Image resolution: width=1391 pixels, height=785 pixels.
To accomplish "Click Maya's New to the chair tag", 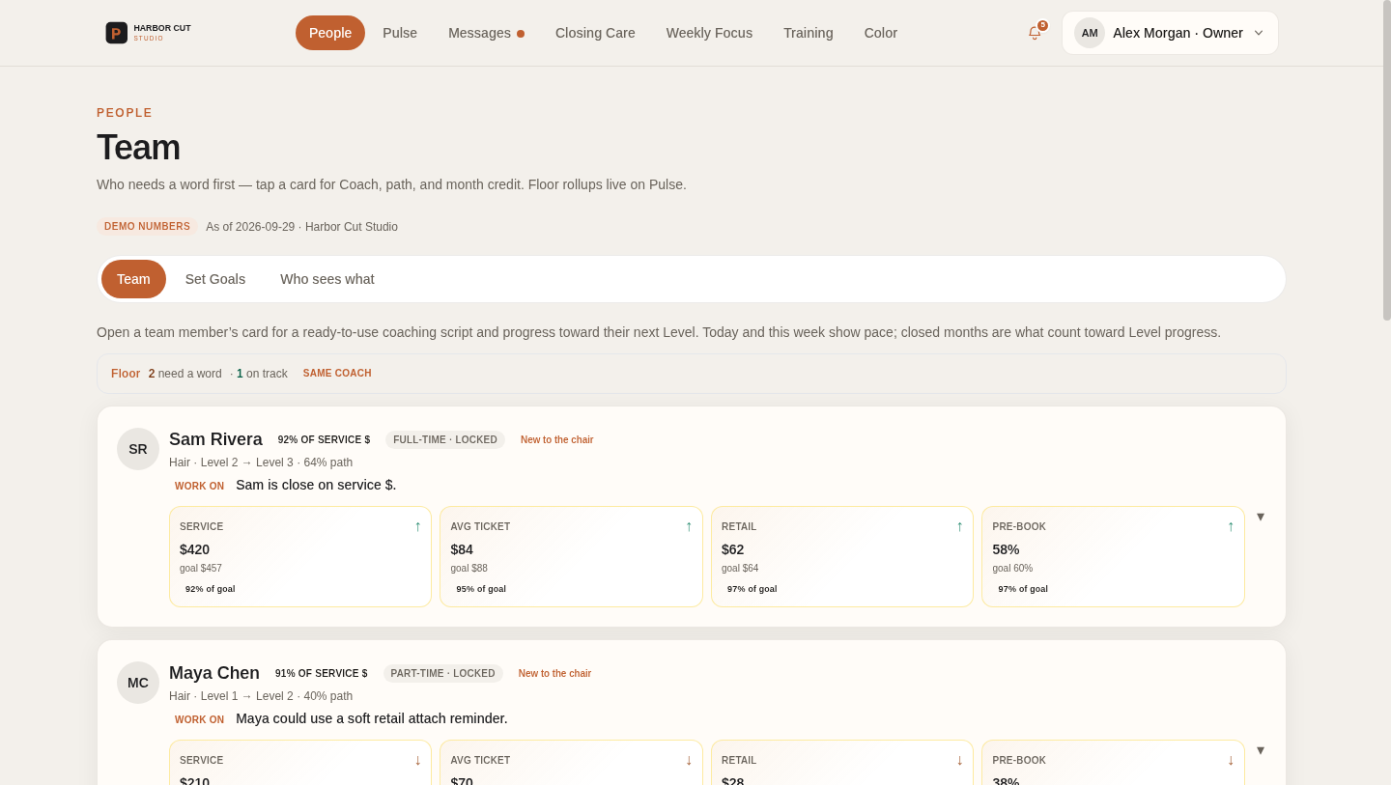I will pos(554,674).
